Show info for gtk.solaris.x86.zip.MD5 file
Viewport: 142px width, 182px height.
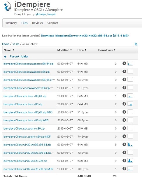(x=124, y=136)
